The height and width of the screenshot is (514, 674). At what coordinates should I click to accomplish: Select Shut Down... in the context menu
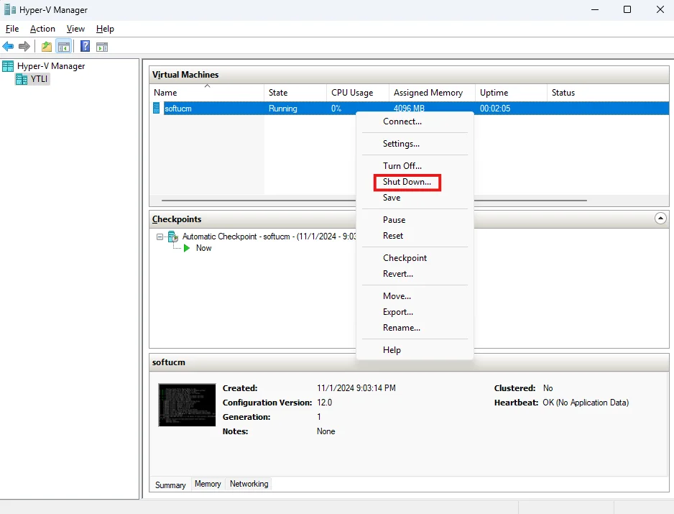pos(415,182)
